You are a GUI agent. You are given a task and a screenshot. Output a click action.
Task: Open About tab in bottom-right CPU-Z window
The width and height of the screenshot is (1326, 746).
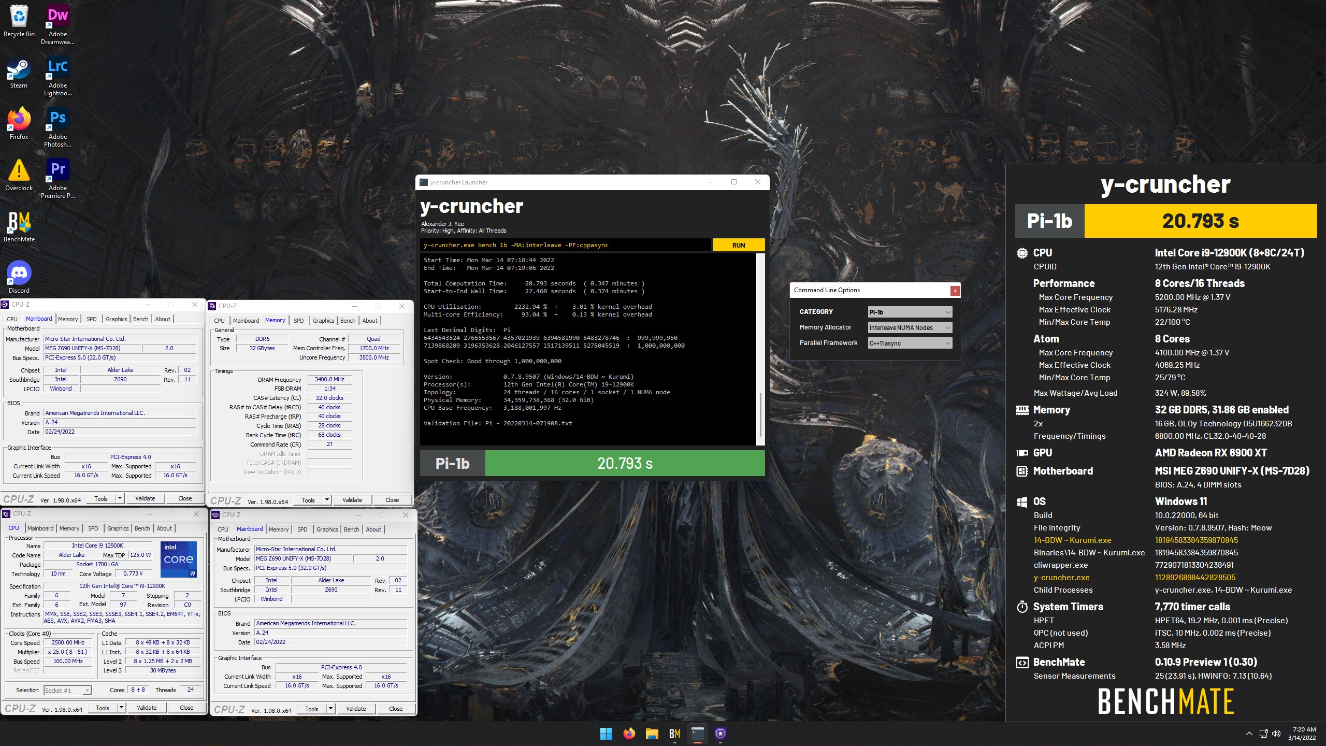[x=373, y=529]
